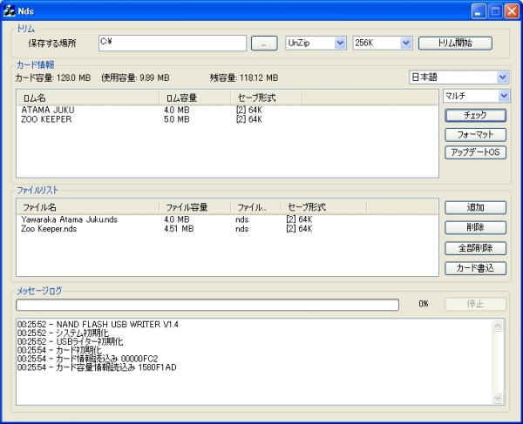Image resolution: width=523 pixels, height=424 pixels.
Task: Click card list セーブ形式 column header
Action: tap(267, 98)
